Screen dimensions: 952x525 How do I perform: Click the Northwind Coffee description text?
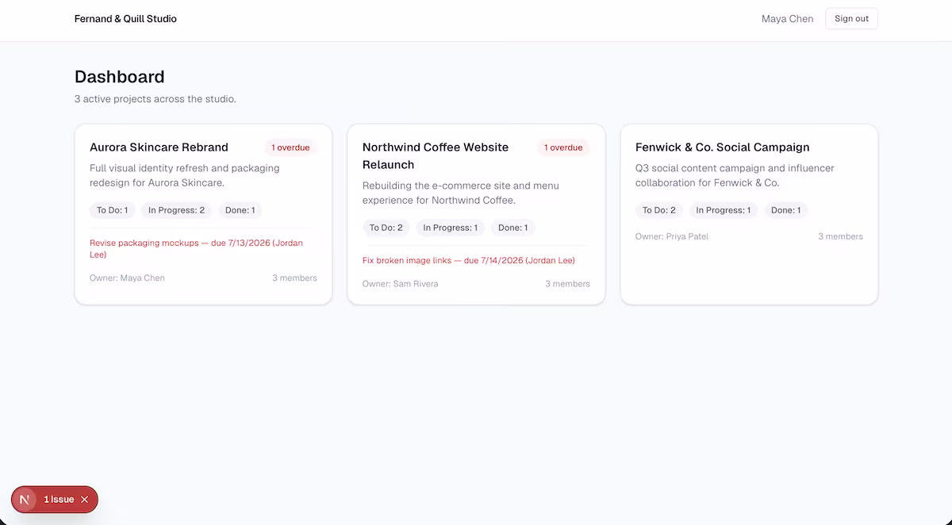(461, 193)
